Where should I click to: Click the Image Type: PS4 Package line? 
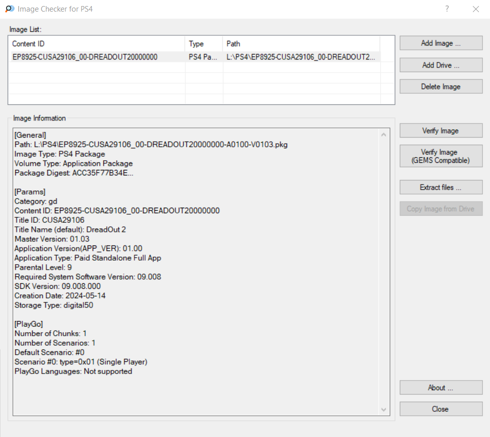[60, 154]
